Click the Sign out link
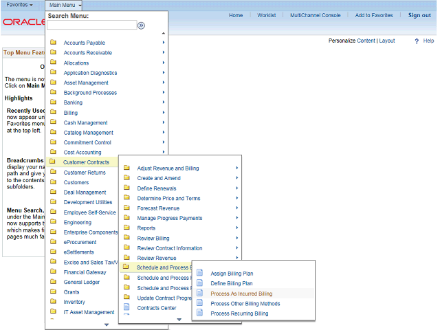This screenshot has height=330, width=440. [419, 15]
